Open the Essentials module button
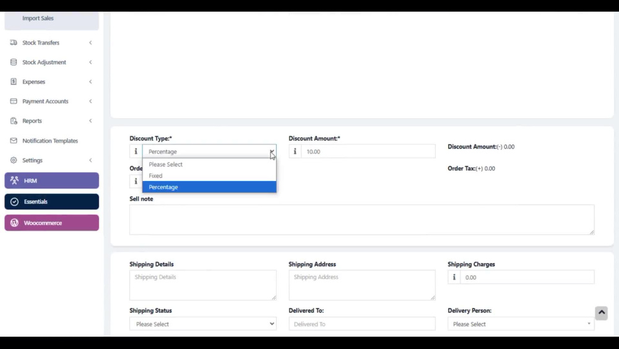 [52, 201]
